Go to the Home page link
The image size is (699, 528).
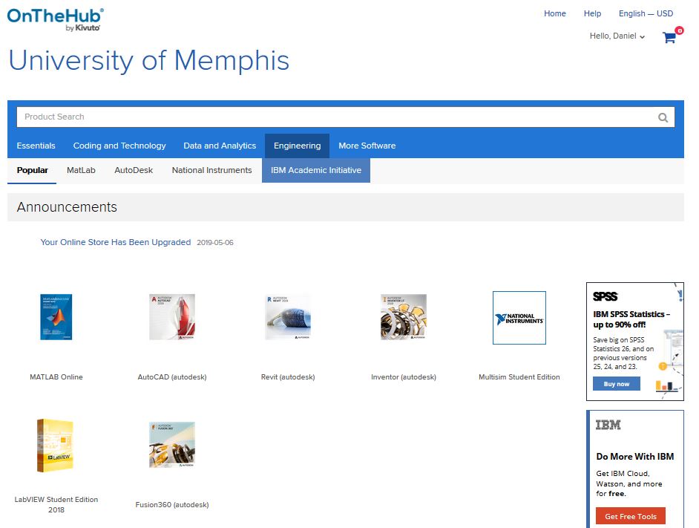(x=554, y=13)
